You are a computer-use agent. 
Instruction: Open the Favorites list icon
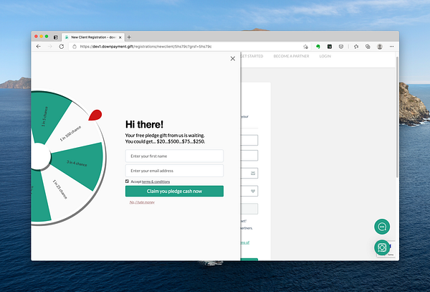(x=356, y=47)
